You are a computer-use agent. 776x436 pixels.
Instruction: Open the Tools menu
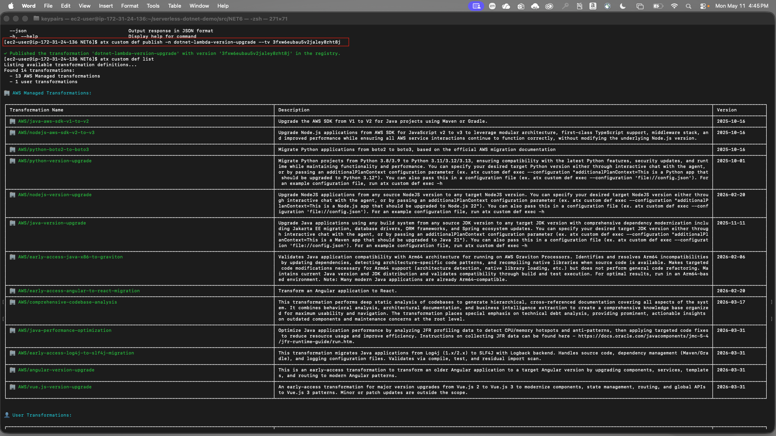[153, 6]
